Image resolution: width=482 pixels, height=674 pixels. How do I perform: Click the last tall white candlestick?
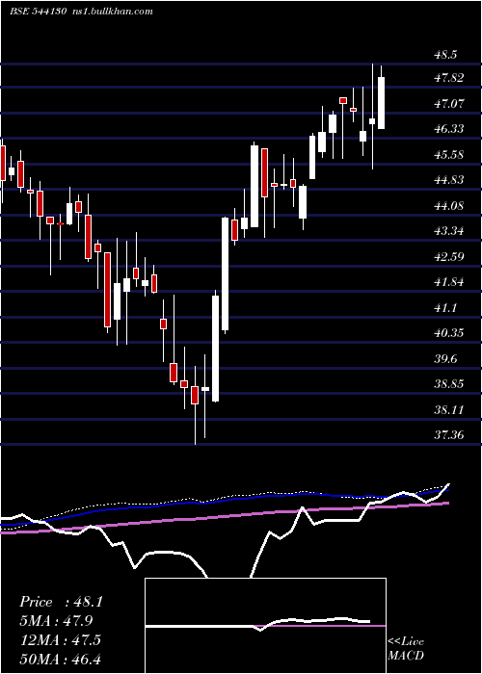(381, 103)
